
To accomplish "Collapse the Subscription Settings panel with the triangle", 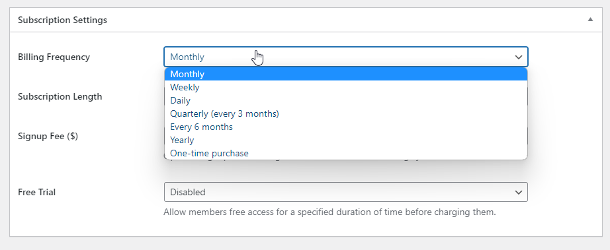I will point(590,19).
